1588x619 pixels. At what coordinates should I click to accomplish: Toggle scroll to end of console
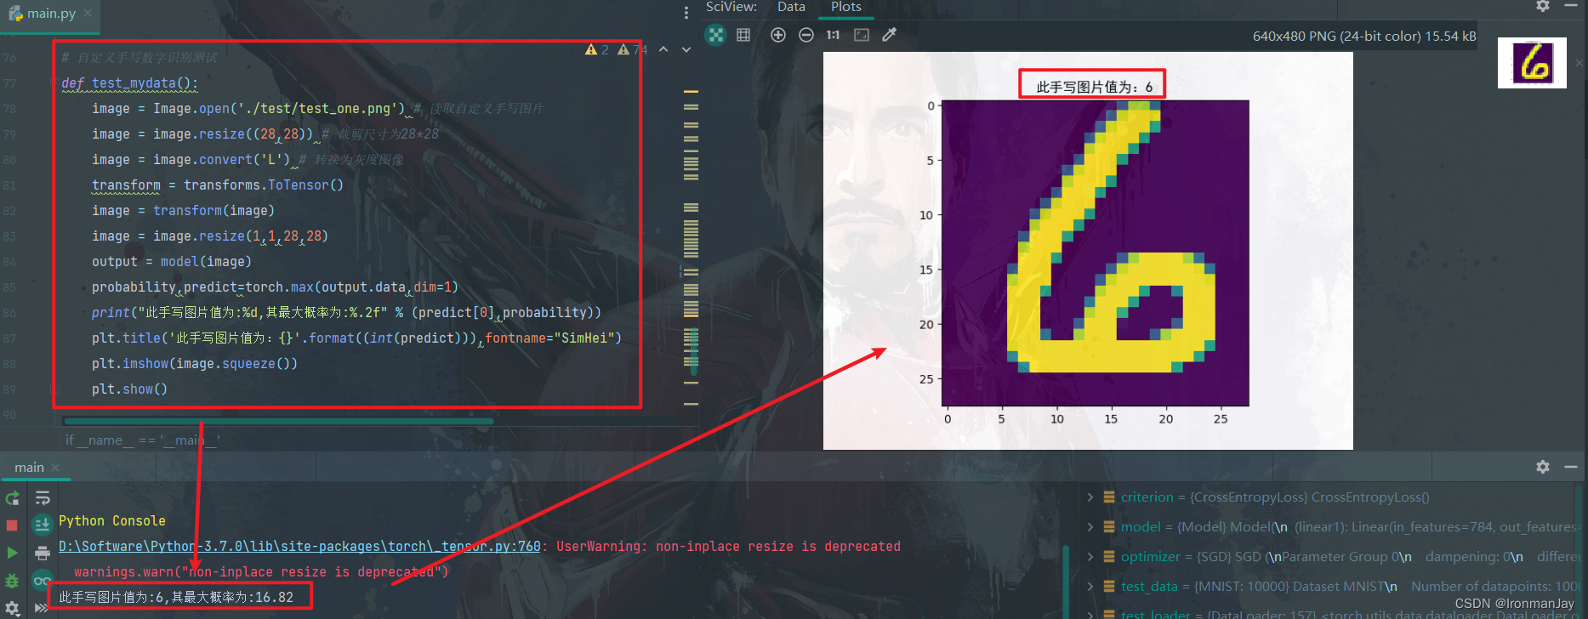point(43,525)
